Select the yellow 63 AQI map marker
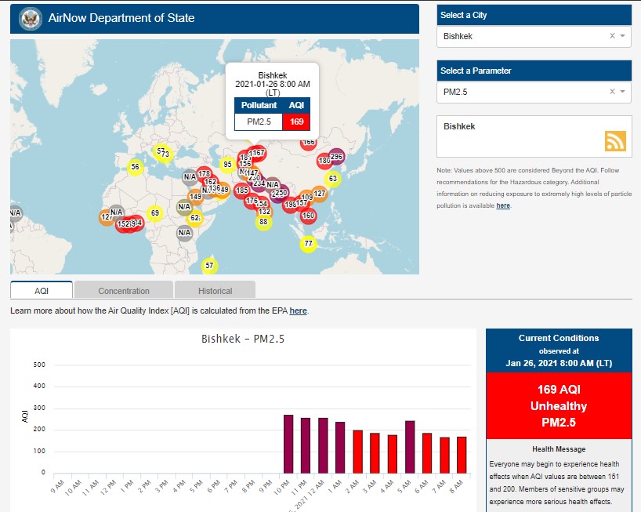Image resolution: width=641 pixels, height=512 pixels. pyautogui.click(x=333, y=179)
